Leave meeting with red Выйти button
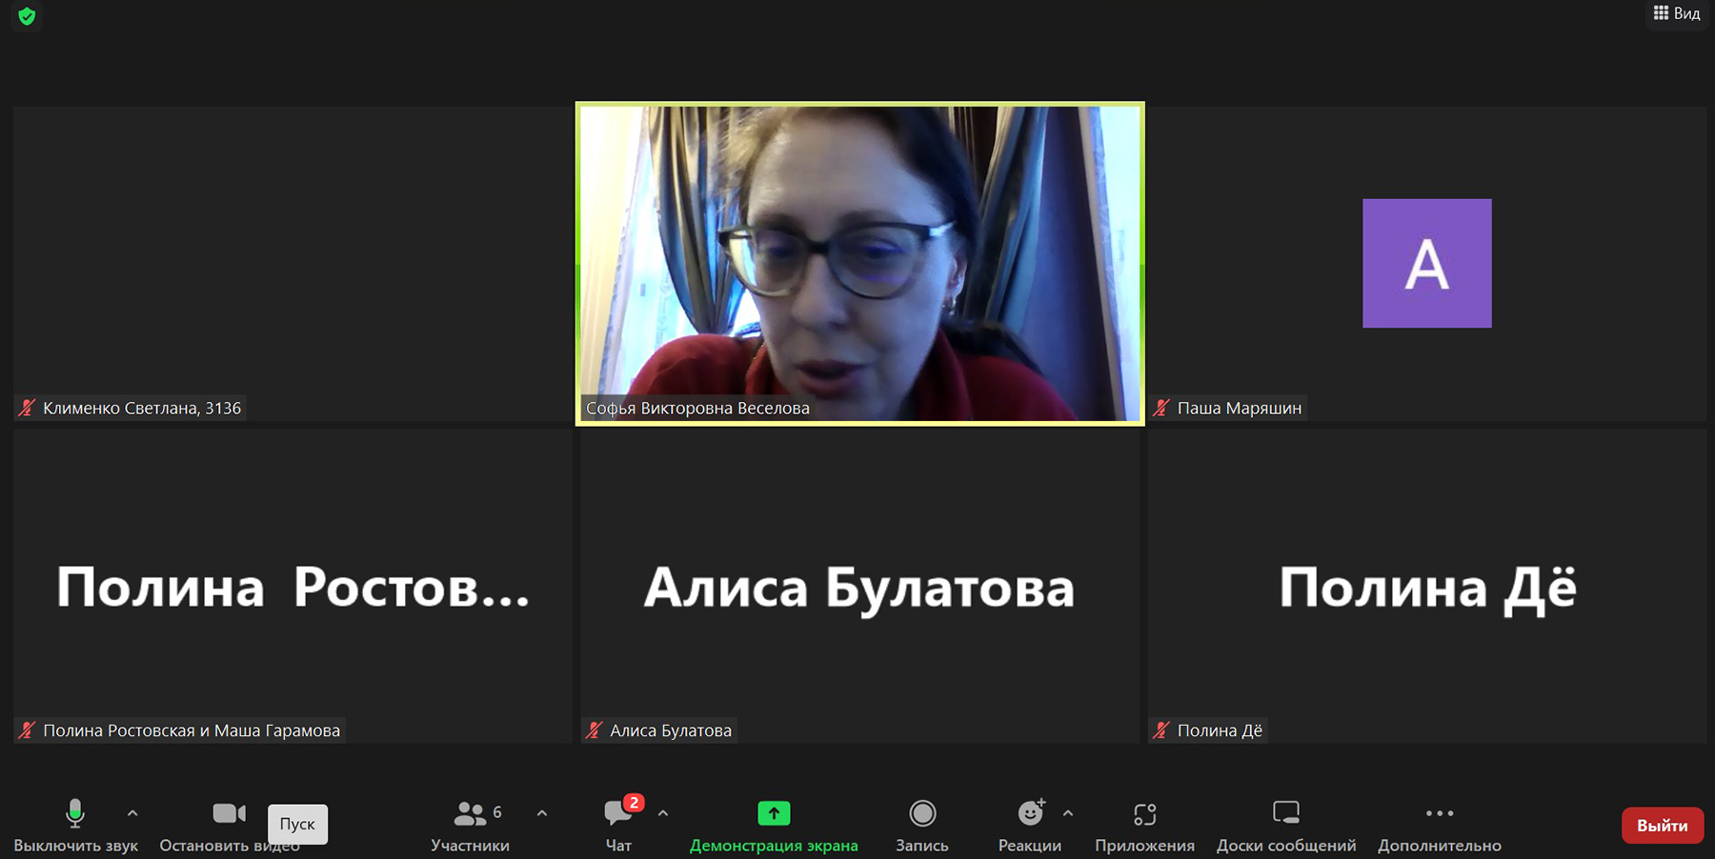 click(1663, 826)
